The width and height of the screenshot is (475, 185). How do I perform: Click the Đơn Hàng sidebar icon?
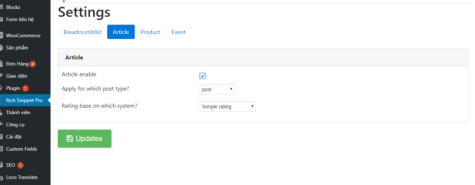[1, 64]
